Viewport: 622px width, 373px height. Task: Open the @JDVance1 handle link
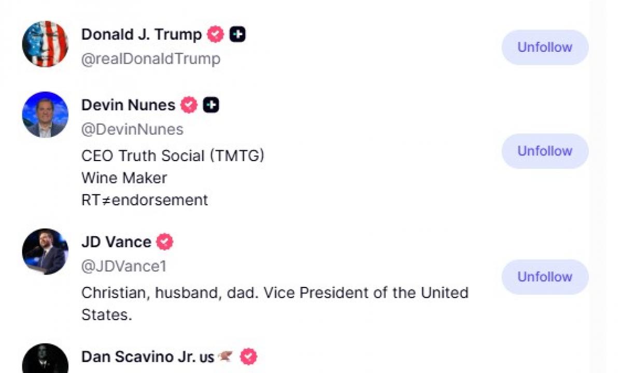(124, 266)
